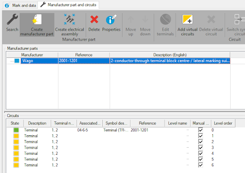Open Properties from the toolbar
The height and width of the screenshot is (173, 245).
pyautogui.click(x=111, y=20)
